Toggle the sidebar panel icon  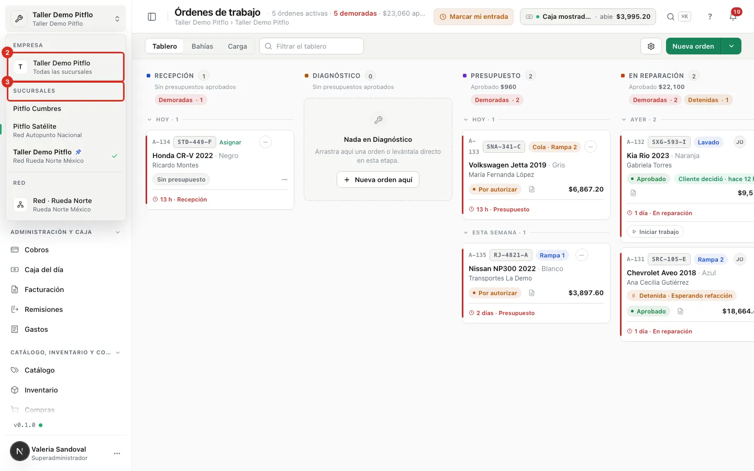[152, 17]
